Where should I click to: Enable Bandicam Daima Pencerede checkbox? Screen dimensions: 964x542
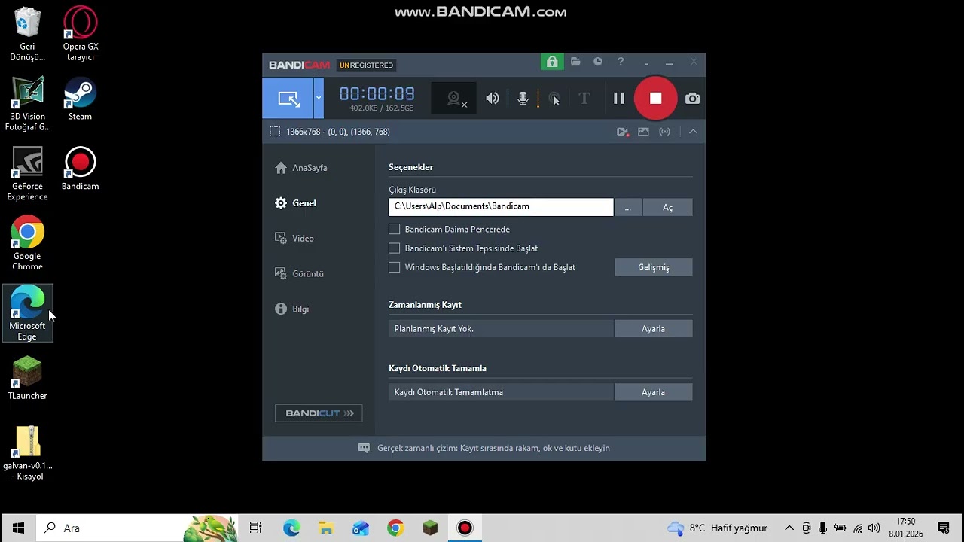tap(395, 229)
